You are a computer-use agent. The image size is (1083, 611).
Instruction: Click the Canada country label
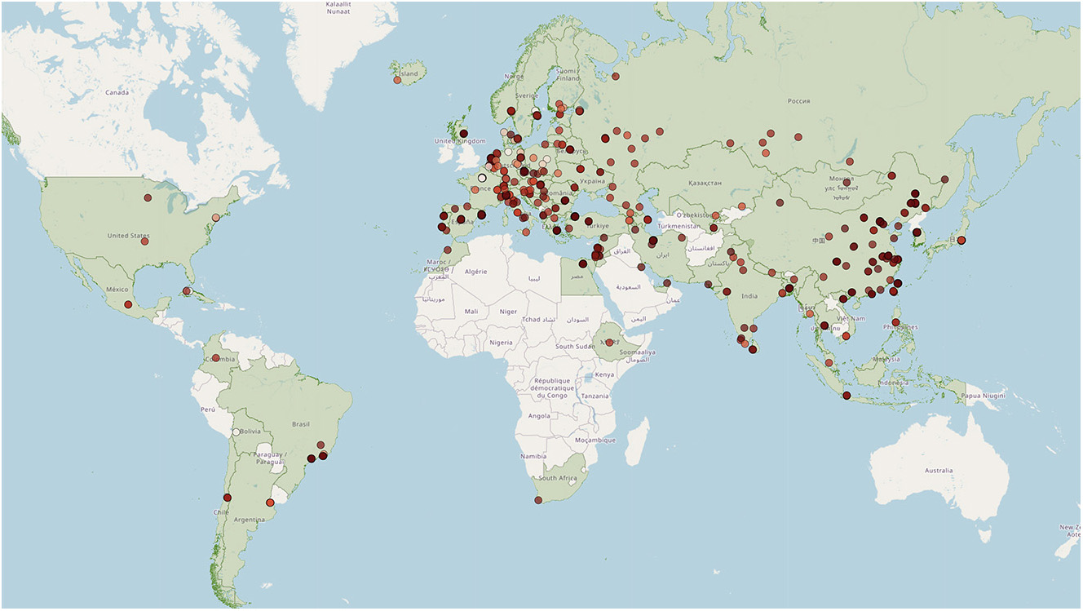(x=117, y=93)
